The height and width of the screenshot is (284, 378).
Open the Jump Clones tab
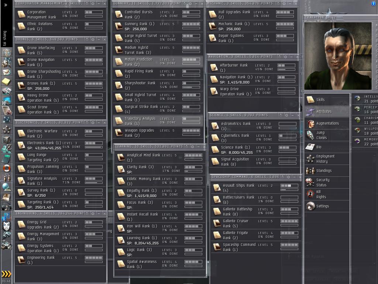(x=327, y=135)
